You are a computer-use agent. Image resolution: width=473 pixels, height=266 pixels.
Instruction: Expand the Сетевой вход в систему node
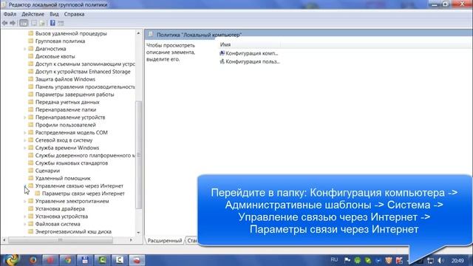[24, 140]
